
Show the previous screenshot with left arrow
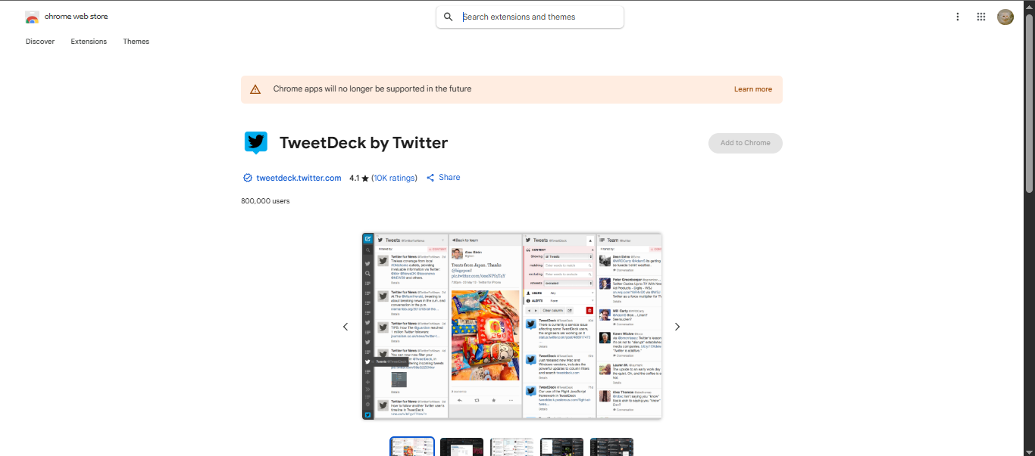pyautogui.click(x=346, y=327)
